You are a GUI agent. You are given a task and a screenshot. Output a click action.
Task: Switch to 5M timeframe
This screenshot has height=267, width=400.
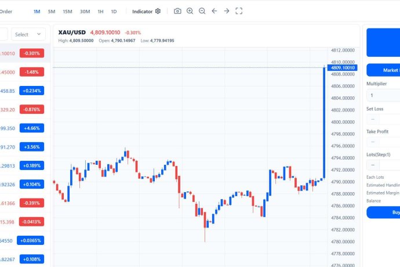[52, 12]
